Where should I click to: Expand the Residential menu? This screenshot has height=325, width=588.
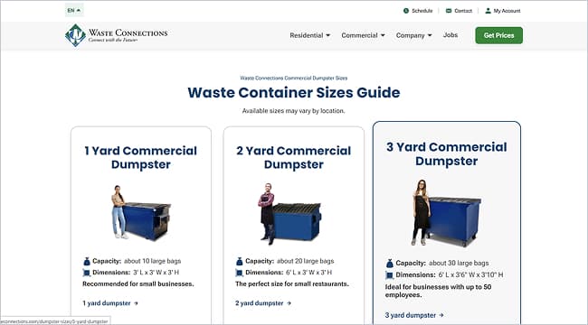click(310, 35)
